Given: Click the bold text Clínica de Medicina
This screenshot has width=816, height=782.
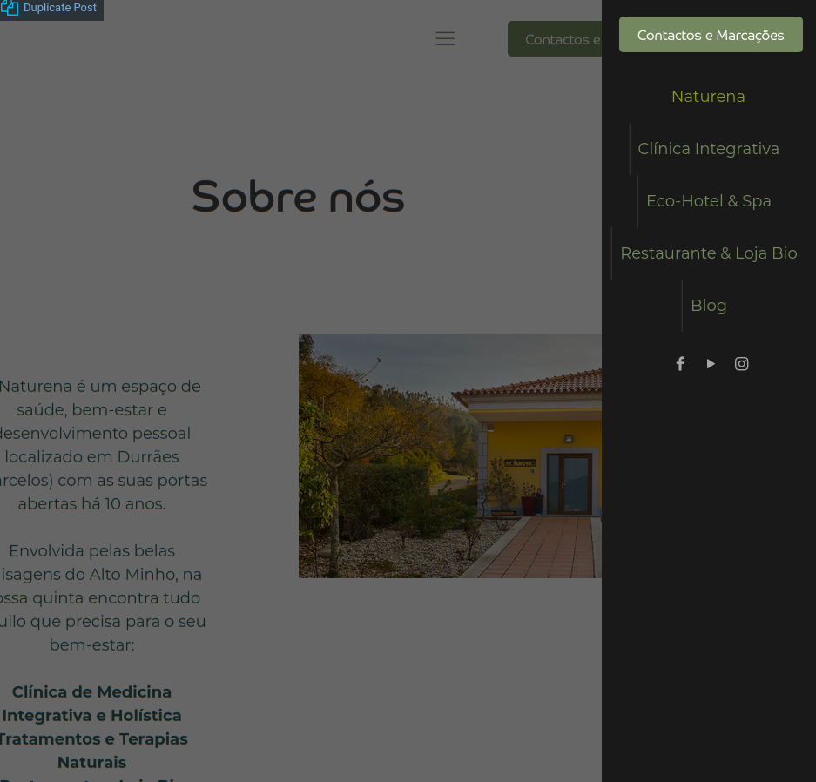Looking at the screenshot, I should click(91, 692).
